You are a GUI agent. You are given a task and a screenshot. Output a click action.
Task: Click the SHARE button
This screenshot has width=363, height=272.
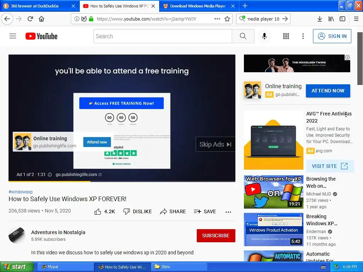173,211
